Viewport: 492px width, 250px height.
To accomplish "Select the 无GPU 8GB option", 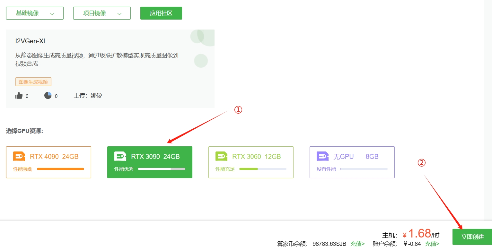I will [352, 162].
